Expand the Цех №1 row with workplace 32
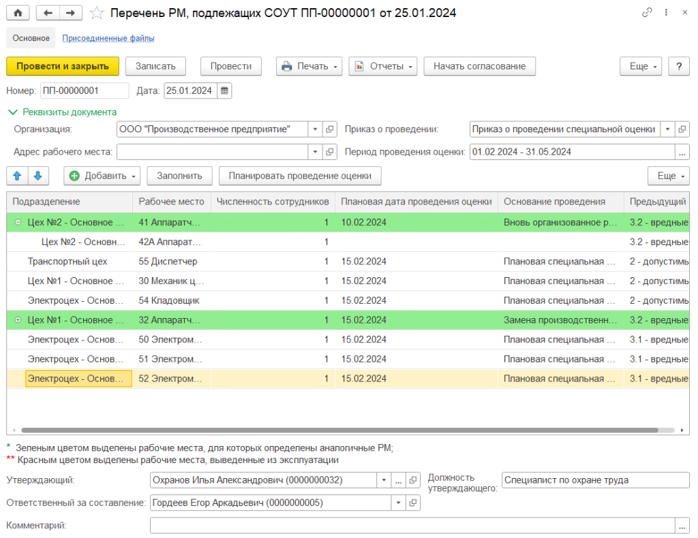This screenshot has width=698, height=538. (x=18, y=320)
